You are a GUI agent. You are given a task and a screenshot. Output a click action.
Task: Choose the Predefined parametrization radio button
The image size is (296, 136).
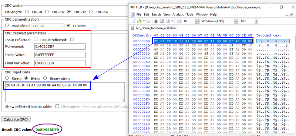7,25
